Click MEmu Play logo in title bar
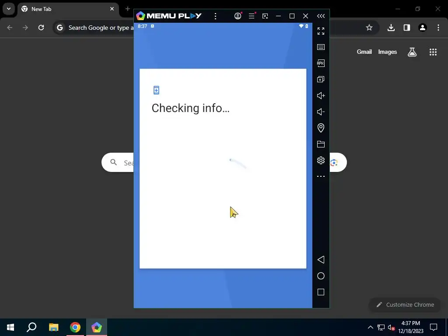Screen dimensions: 448x336 [168, 16]
